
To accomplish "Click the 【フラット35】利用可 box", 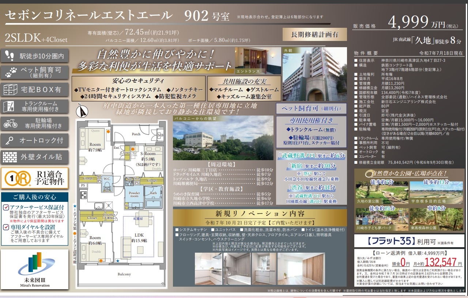I will pos(409,241).
